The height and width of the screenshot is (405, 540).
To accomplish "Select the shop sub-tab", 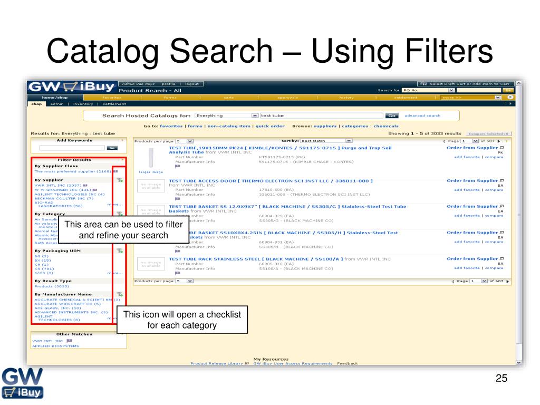I will click(x=36, y=104).
